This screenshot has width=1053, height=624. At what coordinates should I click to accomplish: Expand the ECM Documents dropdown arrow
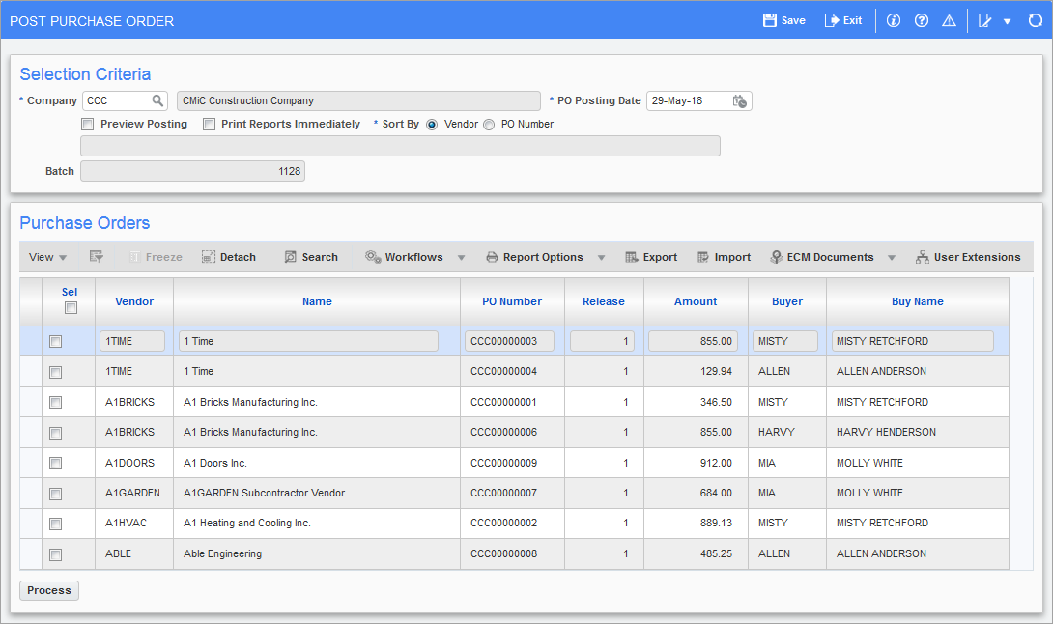[892, 257]
